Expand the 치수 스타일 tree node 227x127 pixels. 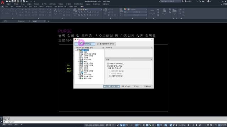[x=78, y=74]
